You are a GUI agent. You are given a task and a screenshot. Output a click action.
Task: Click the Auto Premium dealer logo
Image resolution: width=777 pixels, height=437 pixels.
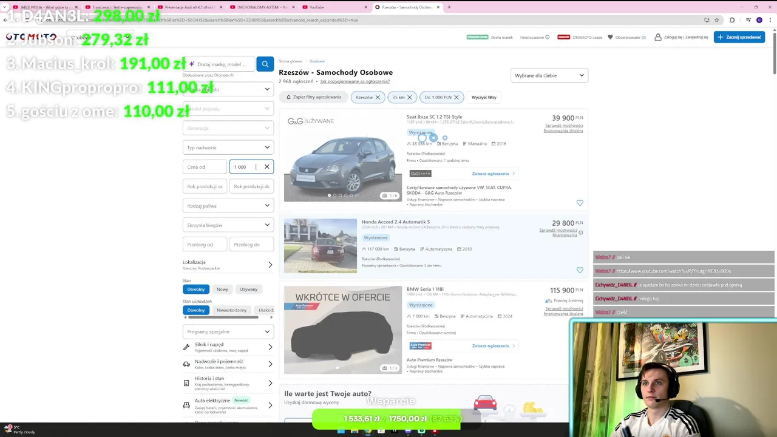click(x=421, y=346)
